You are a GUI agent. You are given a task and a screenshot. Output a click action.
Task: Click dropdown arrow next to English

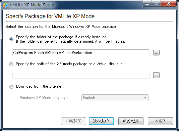point(145,98)
